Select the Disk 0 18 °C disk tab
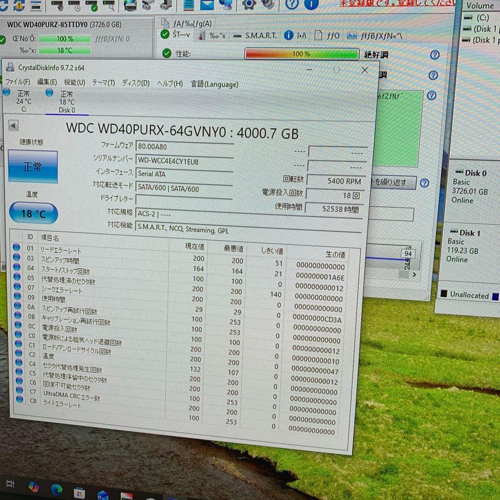This screenshot has width=500, height=500. [x=66, y=102]
